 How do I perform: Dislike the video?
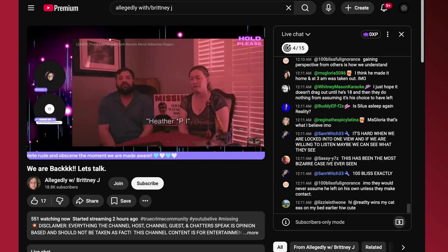coord(60,201)
